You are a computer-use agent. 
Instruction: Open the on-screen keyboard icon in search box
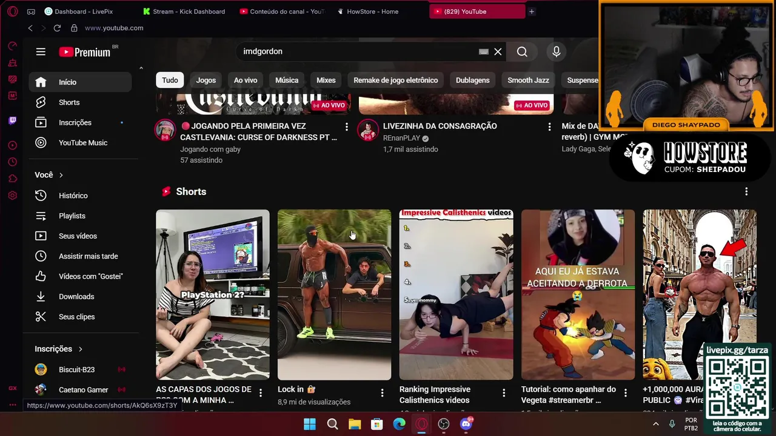pos(483,52)
